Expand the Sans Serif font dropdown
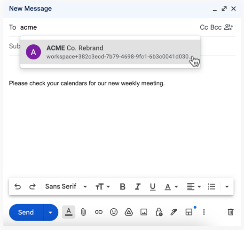Image resolution: width=244 pixels, height=230 pixels. coord(66,187)
